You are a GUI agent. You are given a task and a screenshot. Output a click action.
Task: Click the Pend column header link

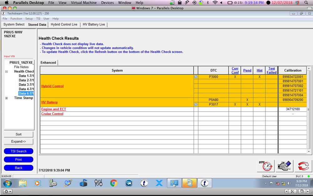pos(247,70)
